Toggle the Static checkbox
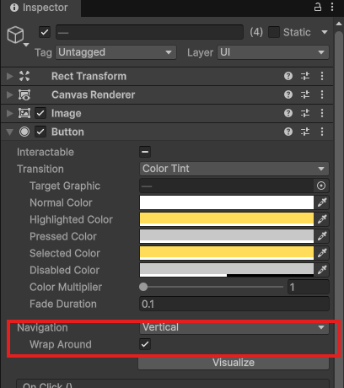 [274, 32]
